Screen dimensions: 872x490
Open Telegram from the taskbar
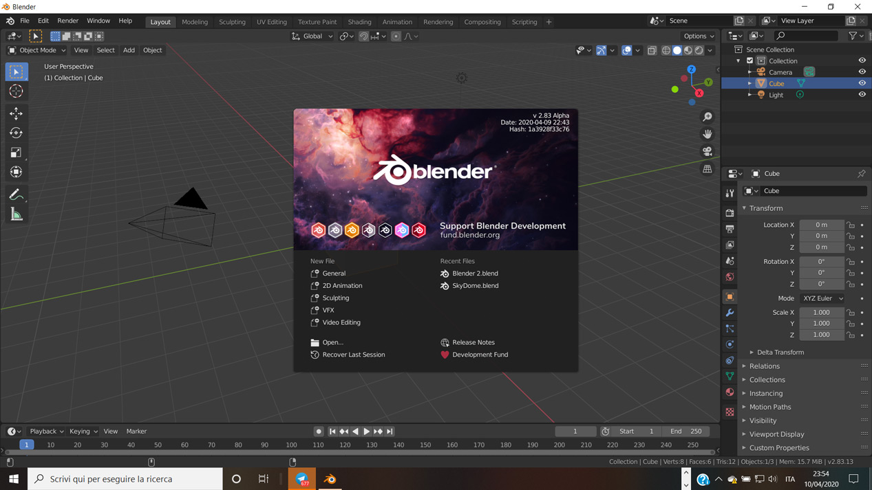tap(301, 479)
